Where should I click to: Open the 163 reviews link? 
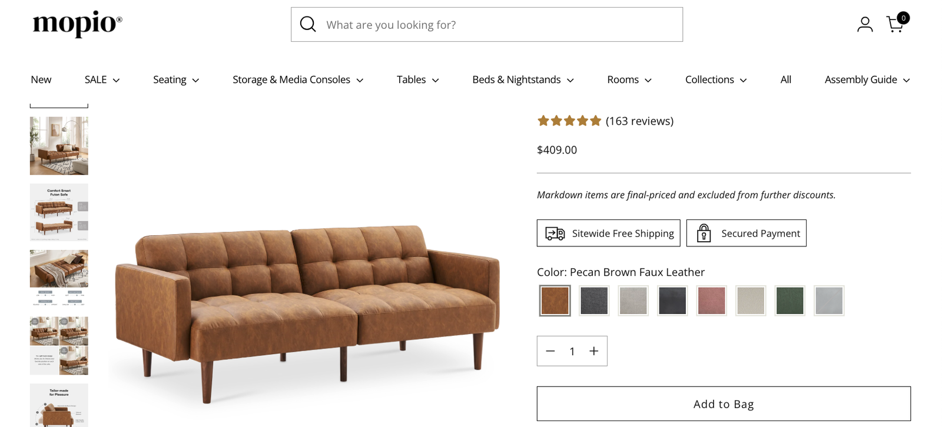point(639,121)
